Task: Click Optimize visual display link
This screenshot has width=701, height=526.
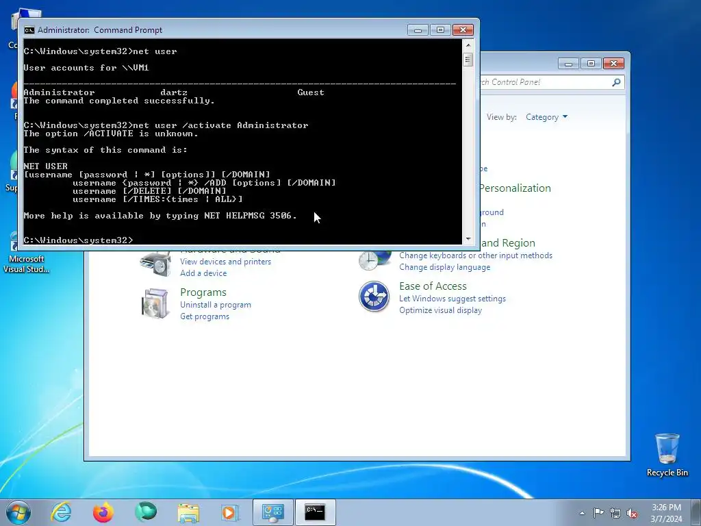Action: pyautogui.click(x=440, y=310)
